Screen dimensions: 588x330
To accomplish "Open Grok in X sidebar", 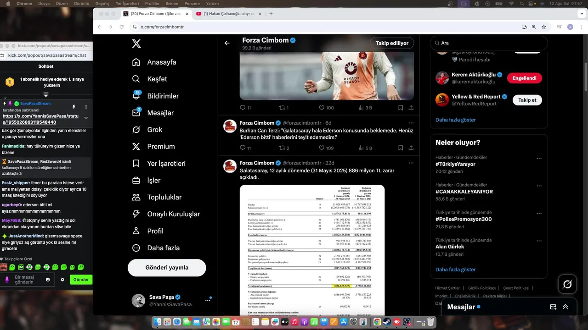I will [x=147, y=130].
